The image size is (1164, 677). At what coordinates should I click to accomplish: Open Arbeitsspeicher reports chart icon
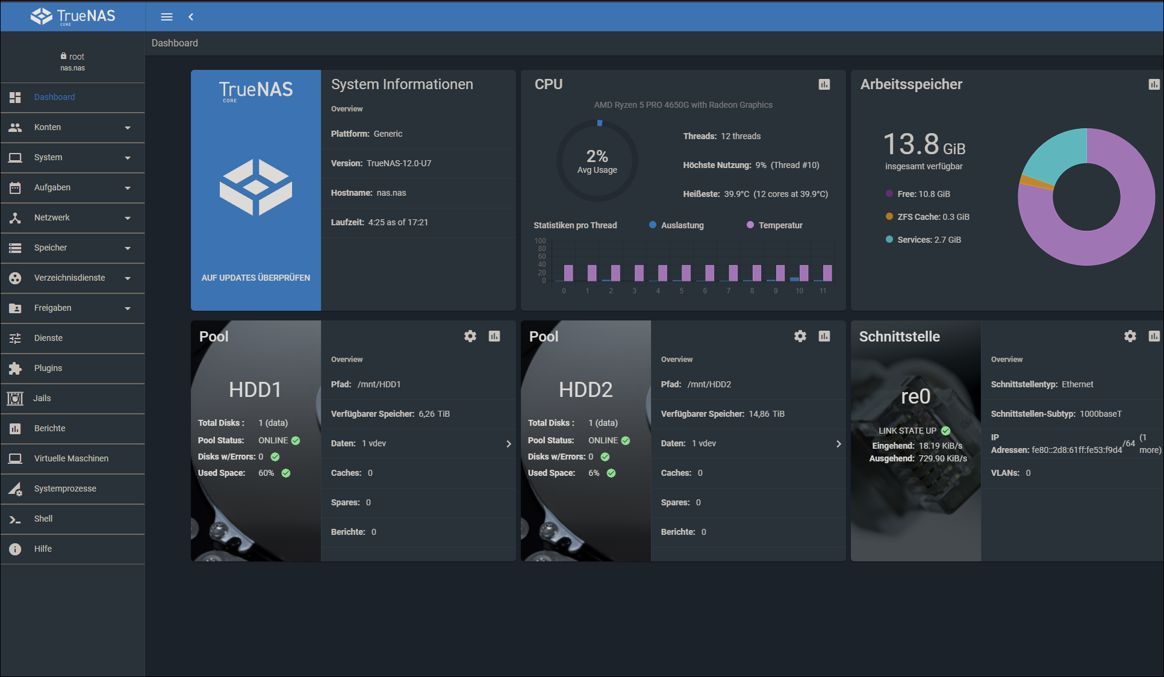[1153, 84]
